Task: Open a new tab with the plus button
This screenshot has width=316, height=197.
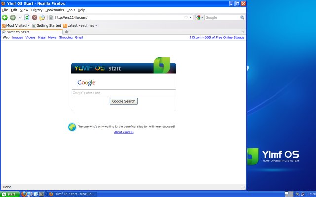Action: click(x=67, y=32)
